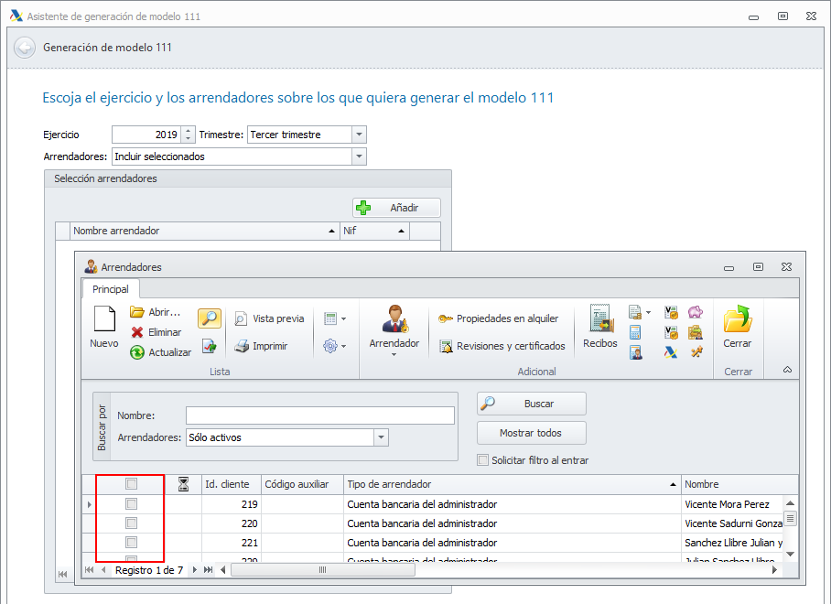This screenshot has height=604, width=831.
Task: Toggle the highlighted magnifier search panel icon
Action: click(210, 318)
